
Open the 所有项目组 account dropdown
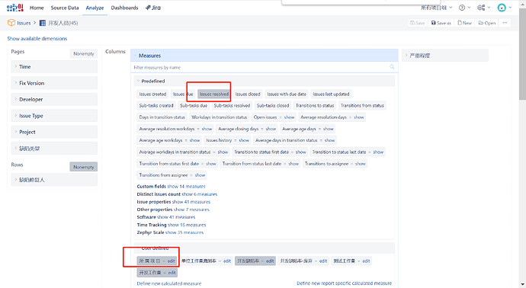(x=437, y=8)
